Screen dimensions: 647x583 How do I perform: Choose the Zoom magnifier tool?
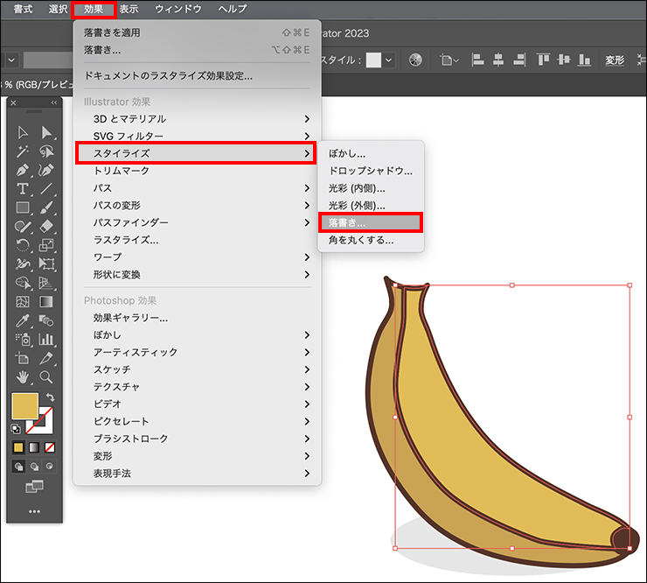coord(46,377)
